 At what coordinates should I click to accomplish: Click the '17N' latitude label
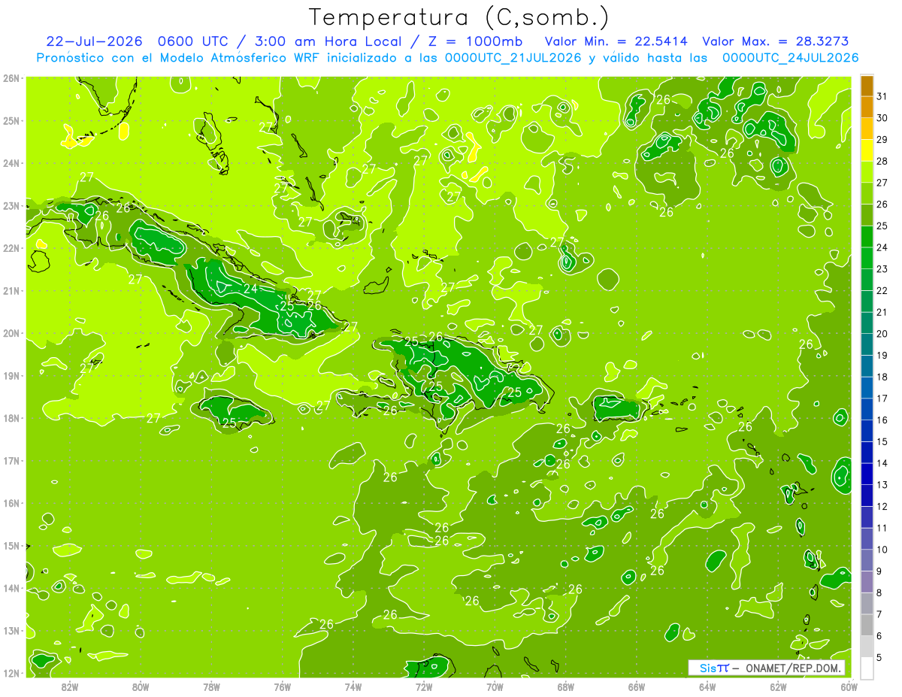tap(12, 460)
